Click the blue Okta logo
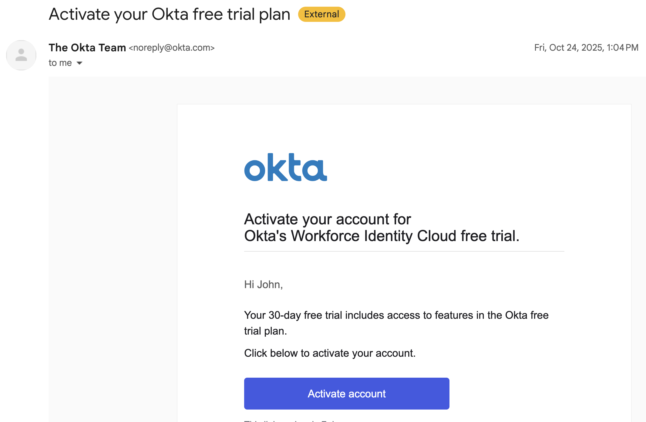The image size is (646, 422). (x=285, y=167)
